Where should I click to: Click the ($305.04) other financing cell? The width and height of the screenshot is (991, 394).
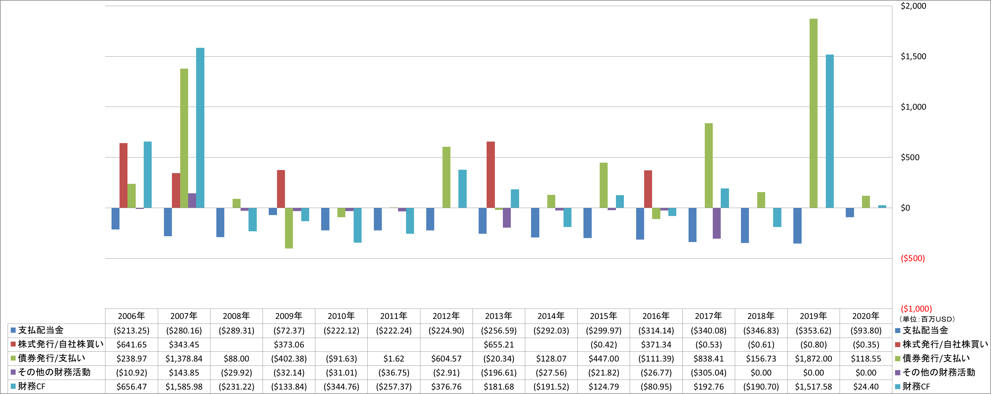click(709, 373)
